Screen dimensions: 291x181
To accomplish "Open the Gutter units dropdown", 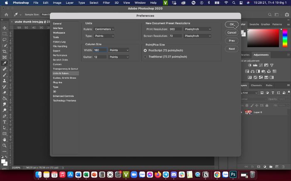I will coord(119,57).
